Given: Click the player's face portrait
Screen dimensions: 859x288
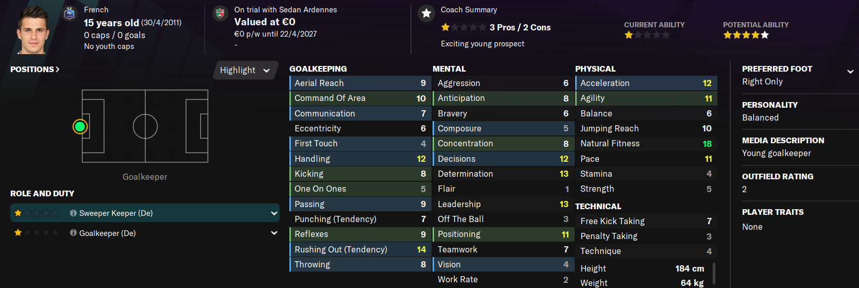Looking at the screenshot, I should tap(33, 30).
